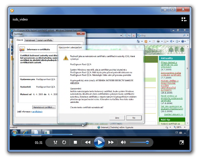Click Bing search magnifier icon
The height and width of the screenshot is (161, 199).
tap(184, 35)
